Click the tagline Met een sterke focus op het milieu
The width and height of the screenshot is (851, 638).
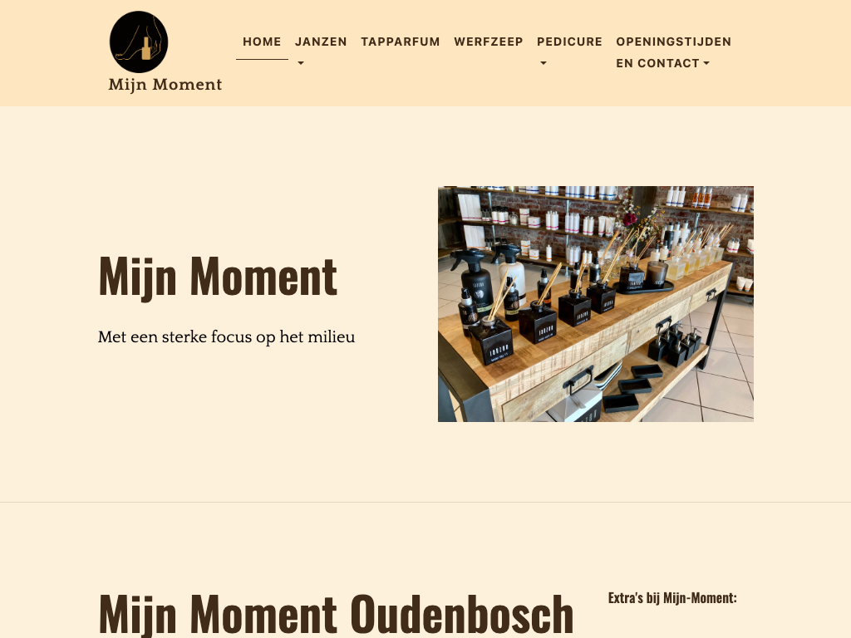[226, 337]
